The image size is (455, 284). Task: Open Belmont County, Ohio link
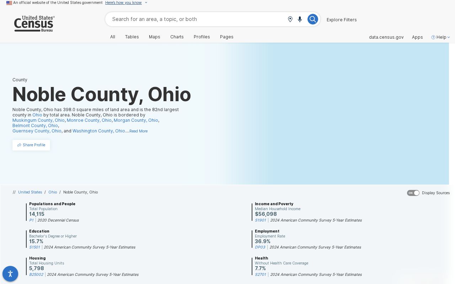coord(35,126)
